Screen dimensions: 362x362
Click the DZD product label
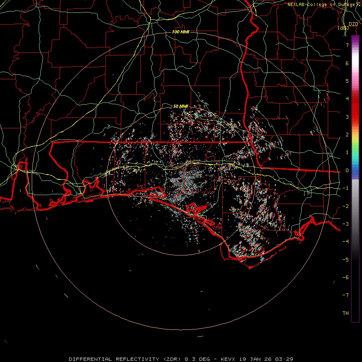tap(354, 24)
